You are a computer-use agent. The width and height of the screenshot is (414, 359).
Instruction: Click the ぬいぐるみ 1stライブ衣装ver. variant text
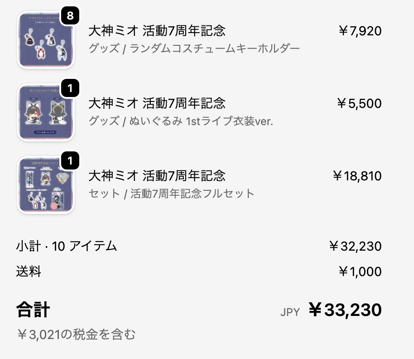[181, 121]
